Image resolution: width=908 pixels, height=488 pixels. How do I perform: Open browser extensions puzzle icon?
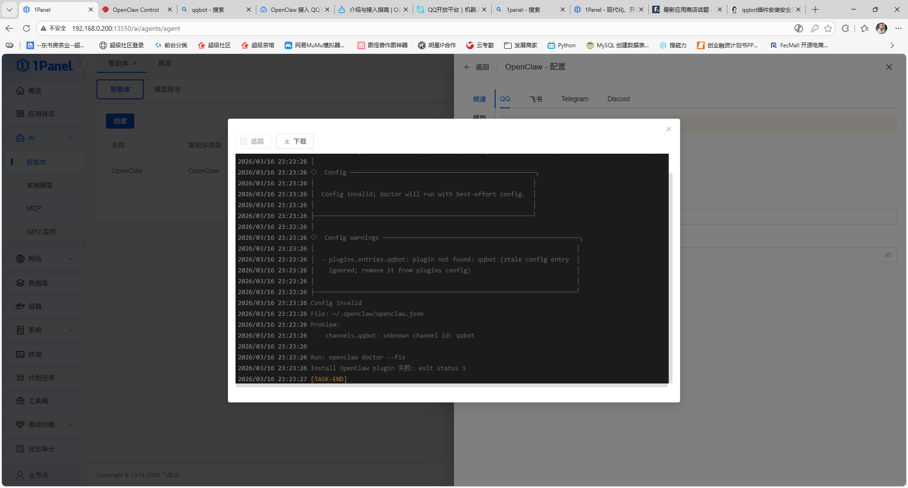(845, 28)
